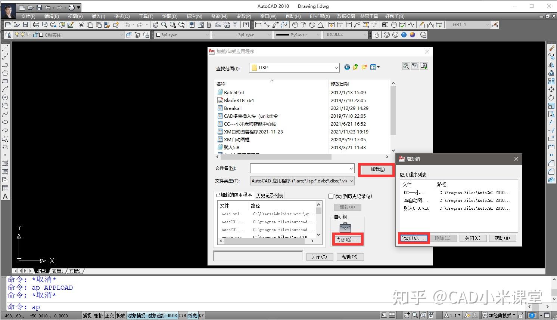This screenshot has width=557, height=320.
Task: Click the QuickCalc calculator icon
Action: pyautogui.click(x=235, y=25)
